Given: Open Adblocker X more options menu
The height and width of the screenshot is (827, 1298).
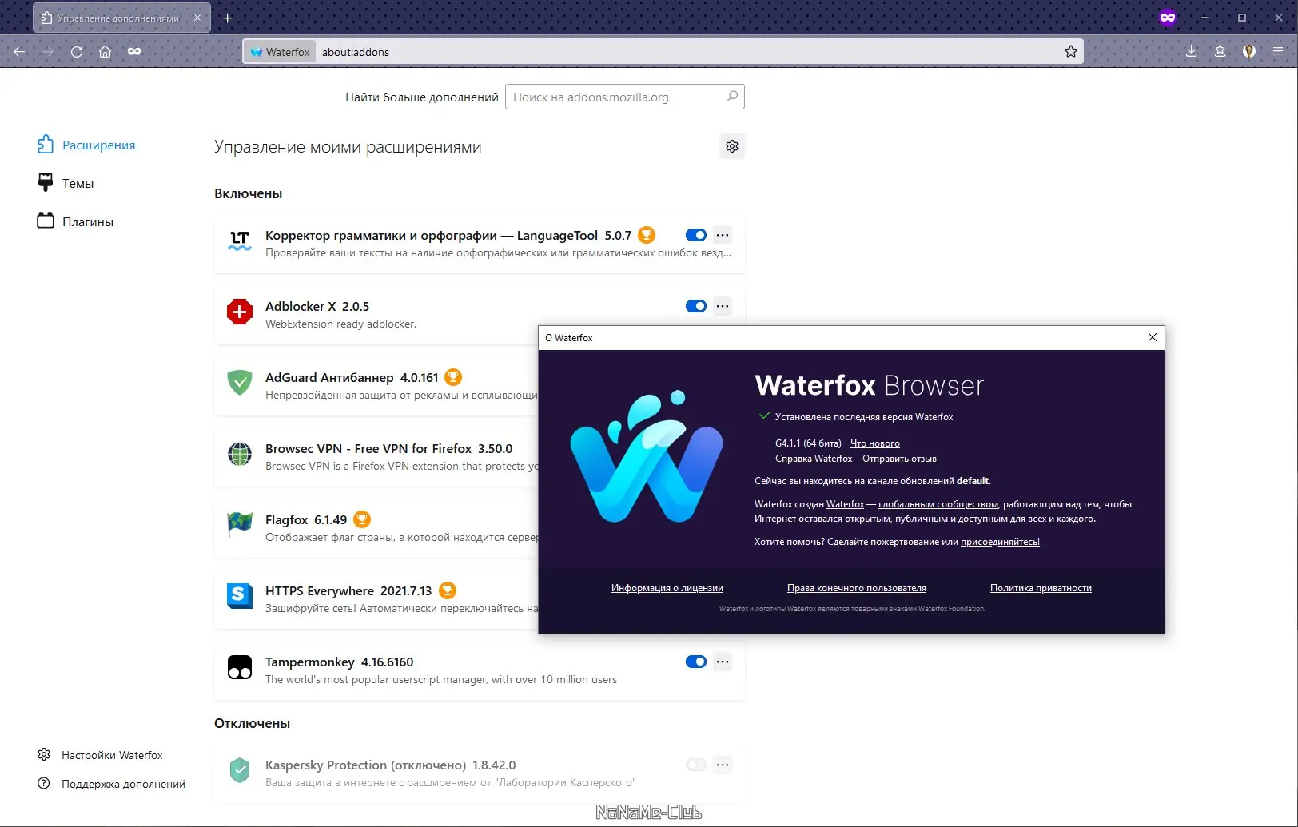Looking at the screenshot, I should (x=723, y=306).
